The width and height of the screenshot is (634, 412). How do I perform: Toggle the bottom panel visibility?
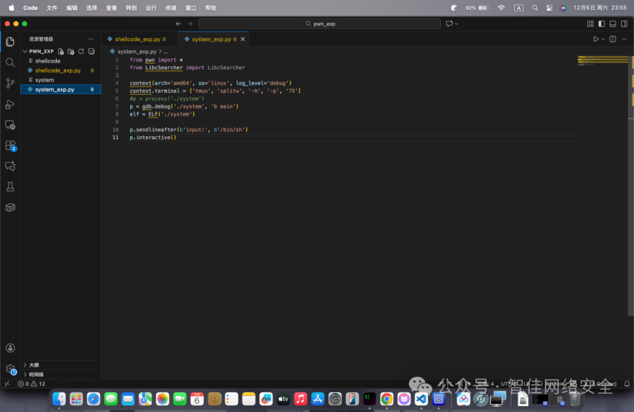(613, 24)
